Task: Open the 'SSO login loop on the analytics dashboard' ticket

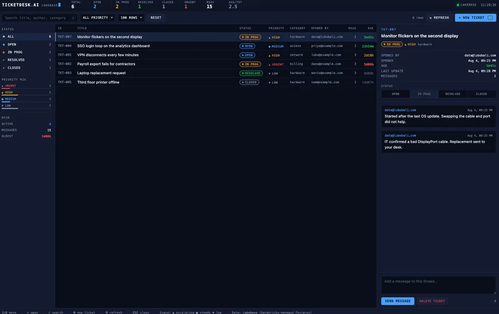Action: (216, 46)
